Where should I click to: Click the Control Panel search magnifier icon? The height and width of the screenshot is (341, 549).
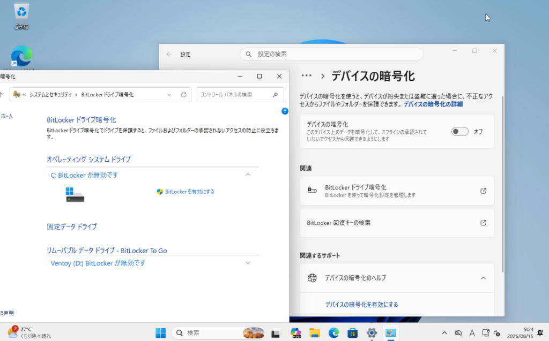pyautogui.click(x=275, y=95)
